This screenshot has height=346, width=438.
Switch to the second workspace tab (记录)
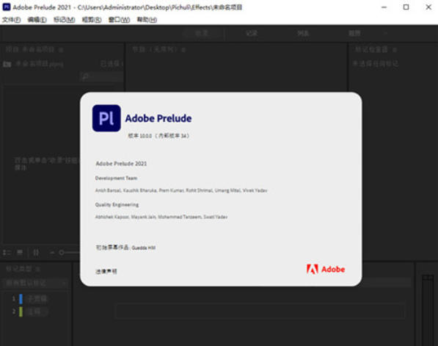click(252, 33)
